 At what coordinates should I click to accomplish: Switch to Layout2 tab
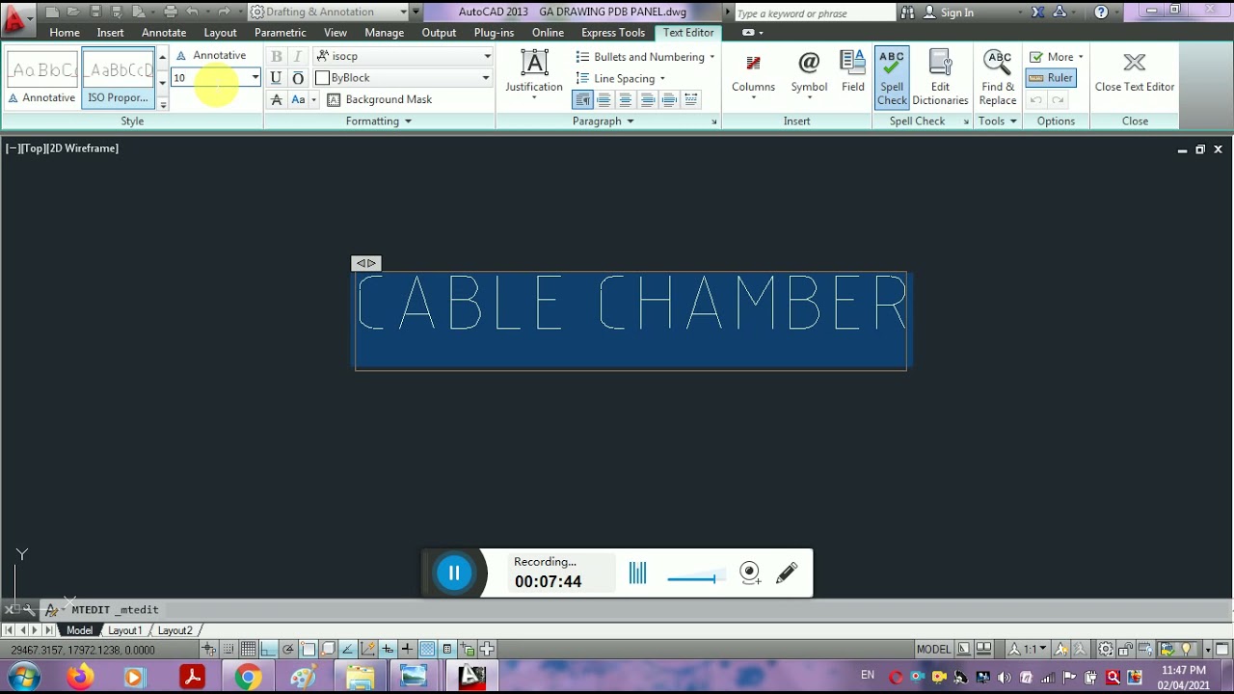[x=174, y=630]
